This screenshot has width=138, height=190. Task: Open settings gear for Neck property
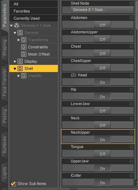click(132, 118)
